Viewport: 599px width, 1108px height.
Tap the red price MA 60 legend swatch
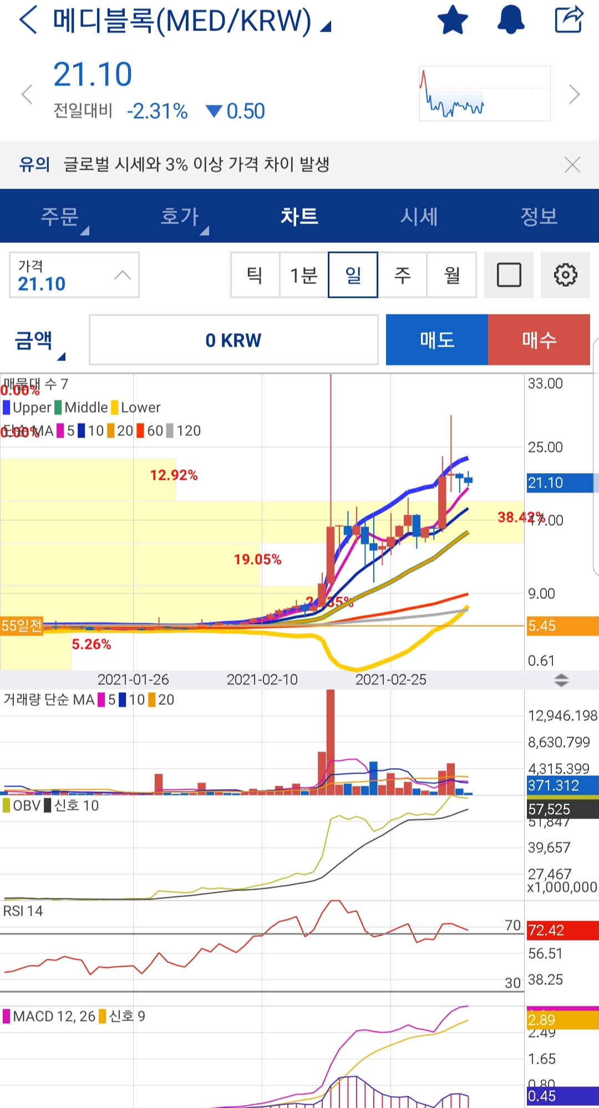click(140, 431)
